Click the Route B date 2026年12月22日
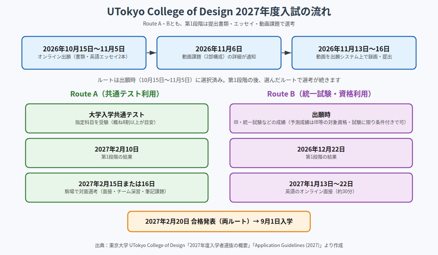 coord(321,149)
